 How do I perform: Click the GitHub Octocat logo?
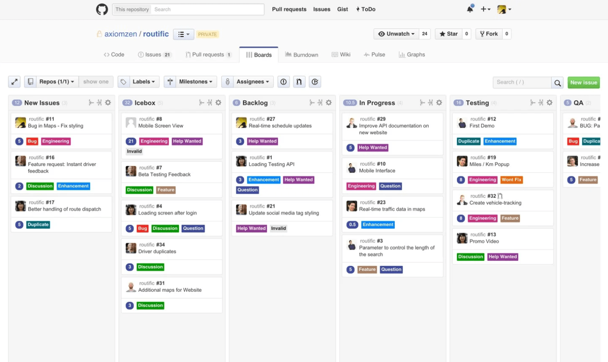102,9
